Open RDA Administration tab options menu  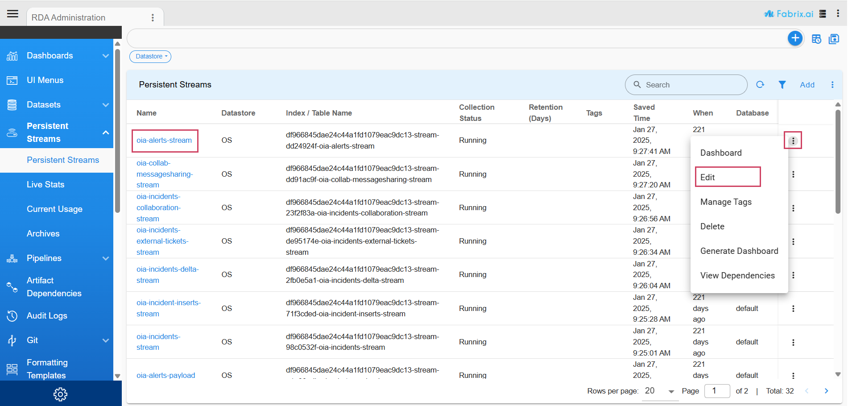pyautogui.click(x=153, y=18)
